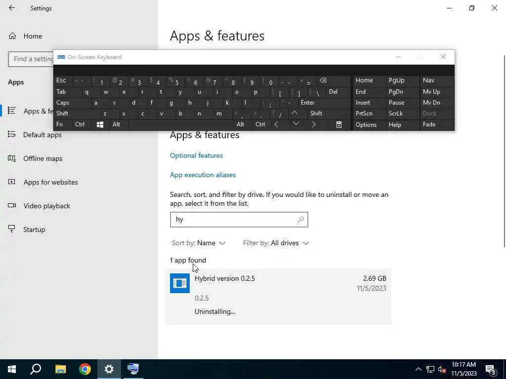Open App execution aliases link
Image resolution: width=506 pixels, height=379 pixels.
[x=203, y=175]
